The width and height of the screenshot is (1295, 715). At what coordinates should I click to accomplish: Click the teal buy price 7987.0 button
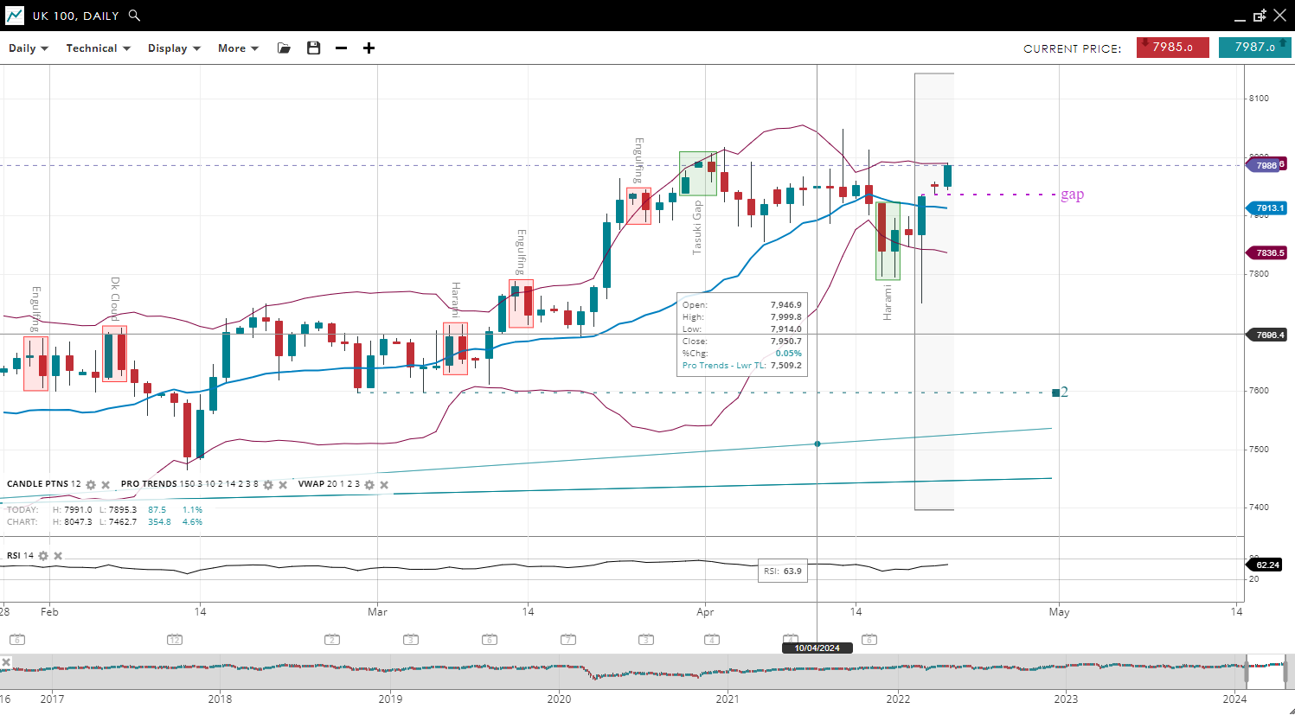pos(1254,48)
